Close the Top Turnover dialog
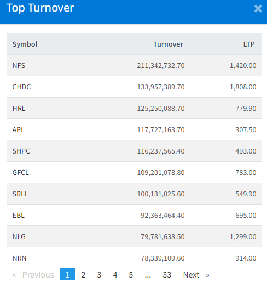Screen dimensions: 267x294 258,9
